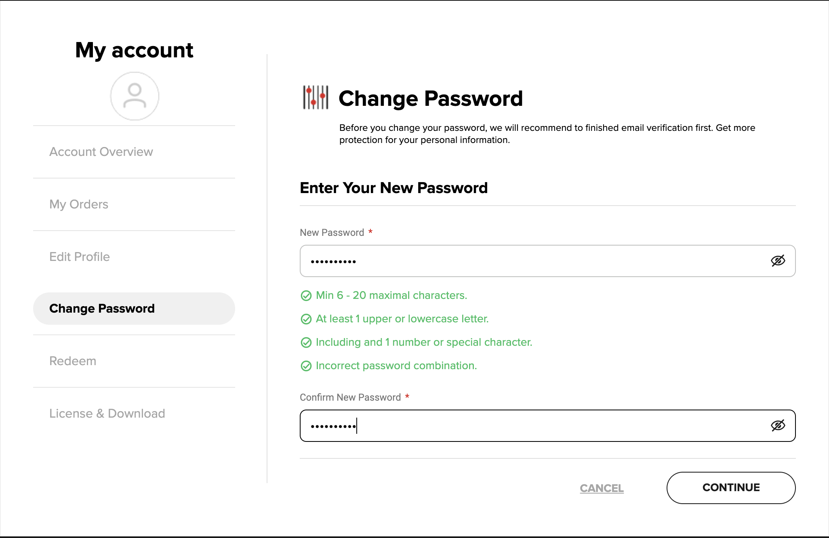Open the Edit Profile page
Screen dimensions: 829x538
80,257
